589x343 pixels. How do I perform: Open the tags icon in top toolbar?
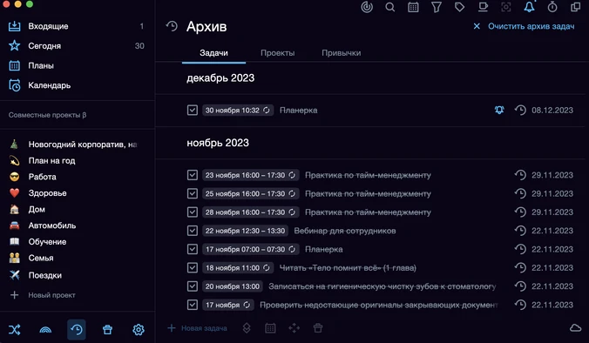click(x=459, y=7)
